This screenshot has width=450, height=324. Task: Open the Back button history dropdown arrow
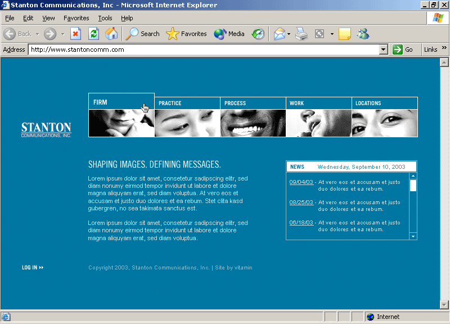pos(38,34)
